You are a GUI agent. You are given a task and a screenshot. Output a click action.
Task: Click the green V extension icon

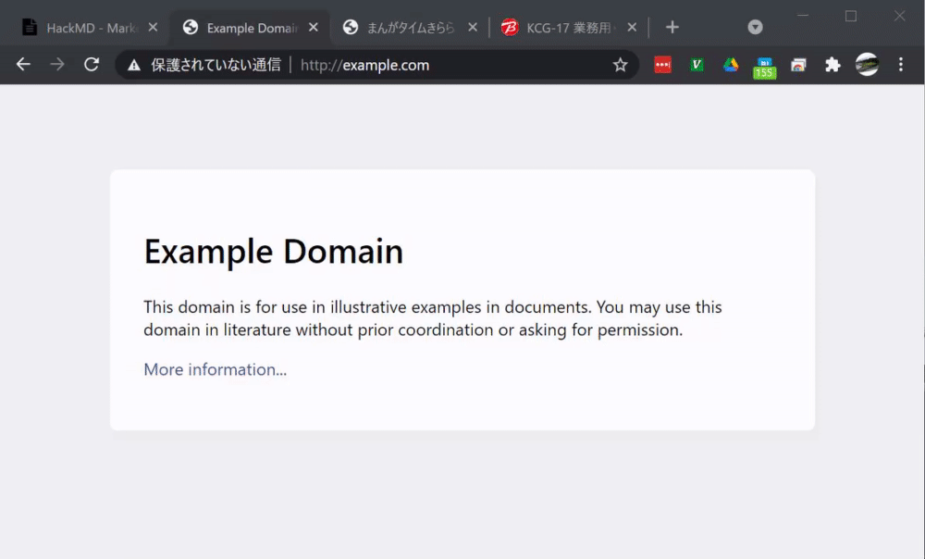pyautogui.click(x=696, y=65)
